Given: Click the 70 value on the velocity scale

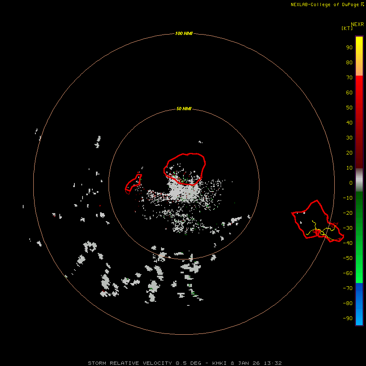Looking at the screenshot, I should click(x=349, y=78).
